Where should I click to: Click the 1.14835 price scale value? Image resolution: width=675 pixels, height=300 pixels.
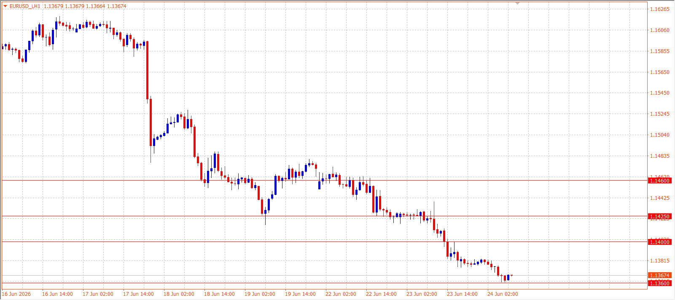[x=659, y=156]
